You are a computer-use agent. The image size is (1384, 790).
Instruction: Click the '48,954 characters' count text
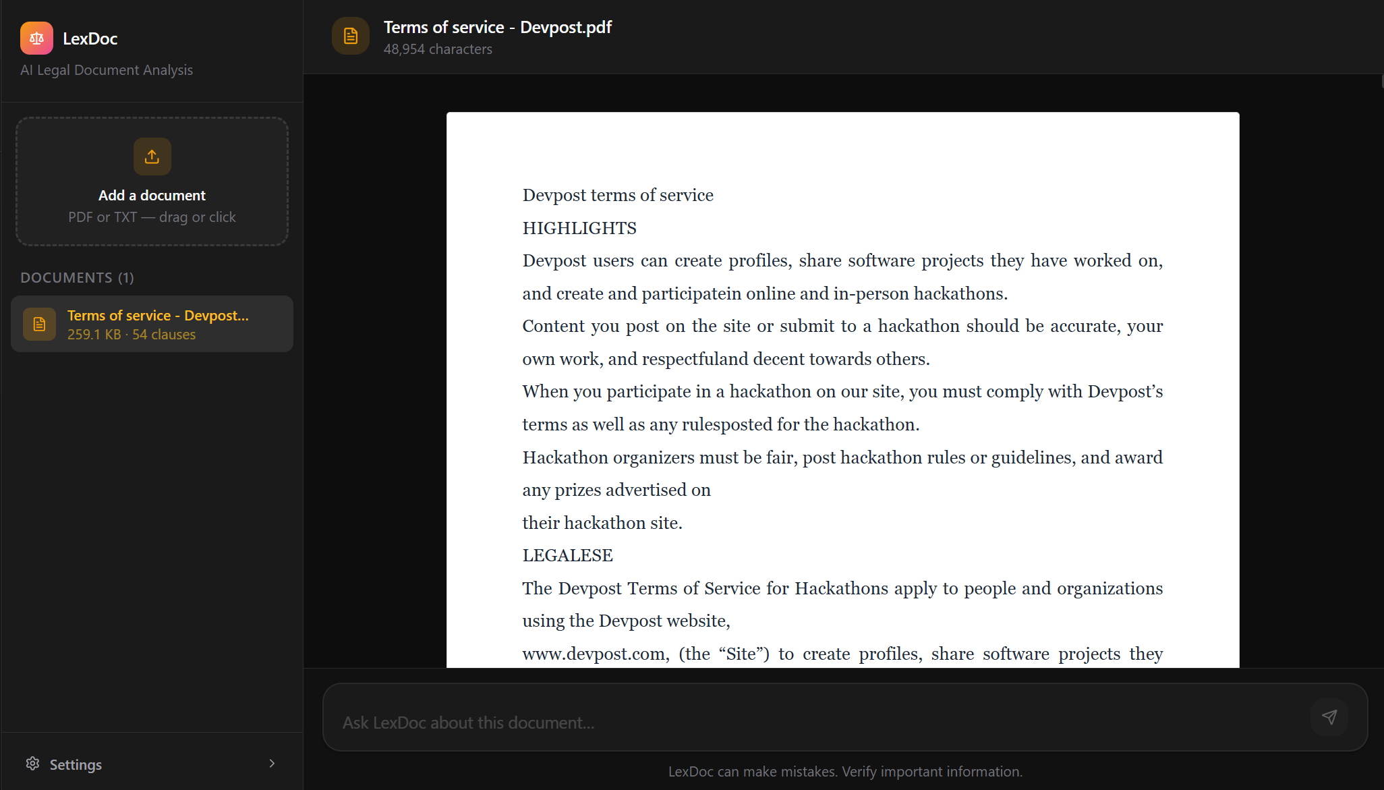pyautogui.click(x=438, y=49)
